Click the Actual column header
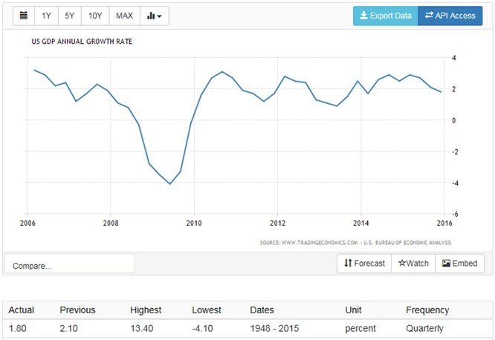 pyautogui.click(x=21, y=310)
